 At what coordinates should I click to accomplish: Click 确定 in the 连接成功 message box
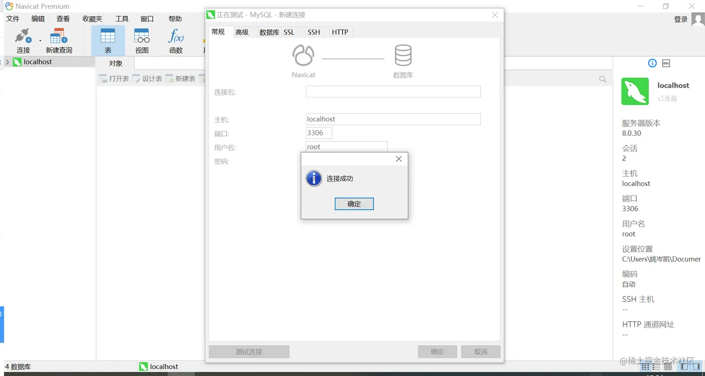pyautogui.click(x=354, y=204)
